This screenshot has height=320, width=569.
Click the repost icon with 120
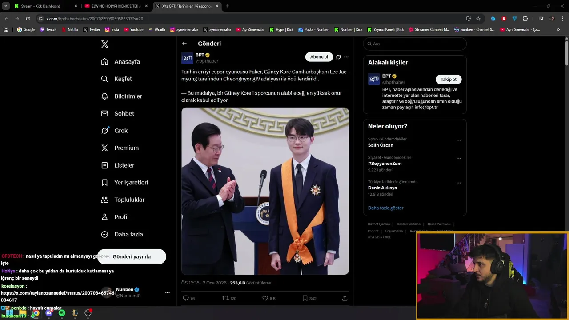(x=225, y=298)
